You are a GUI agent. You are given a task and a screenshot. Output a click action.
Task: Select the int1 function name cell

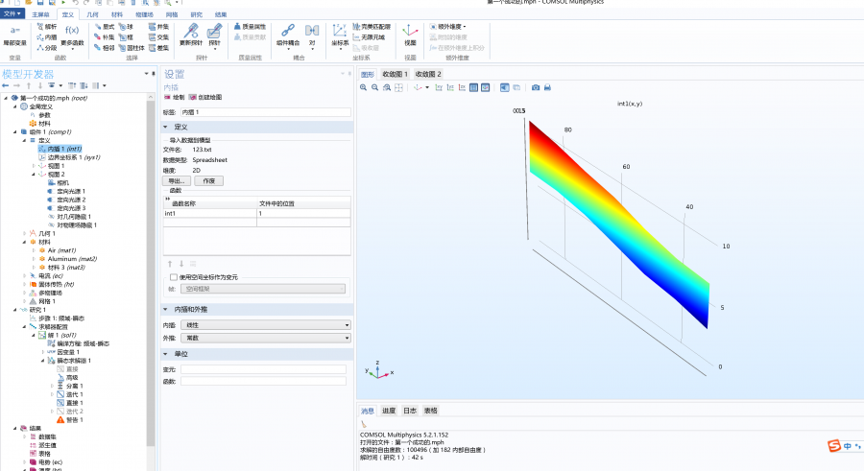[209, 214]
